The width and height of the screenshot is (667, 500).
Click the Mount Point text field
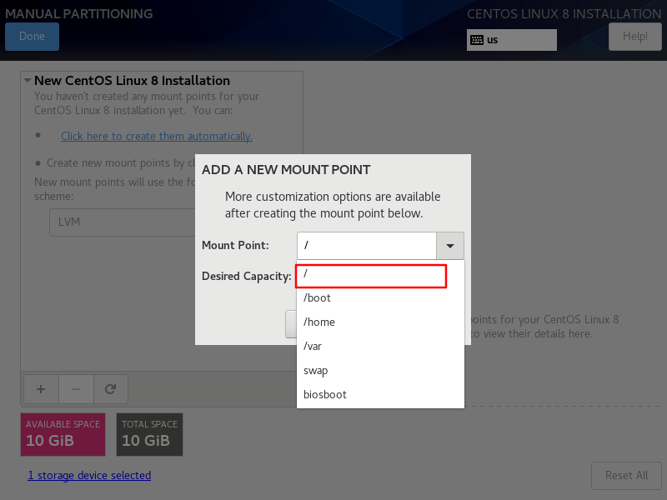(x=367, y=246)
